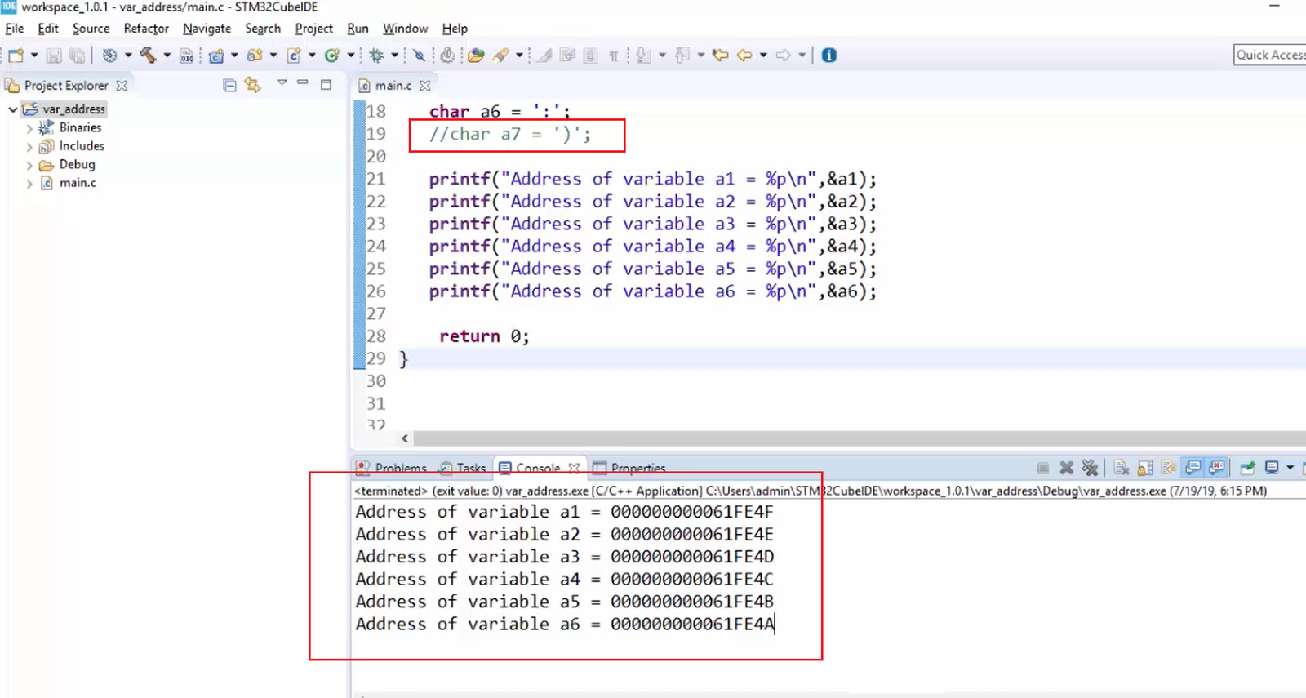Remove all terminated launches icon

1090,468
